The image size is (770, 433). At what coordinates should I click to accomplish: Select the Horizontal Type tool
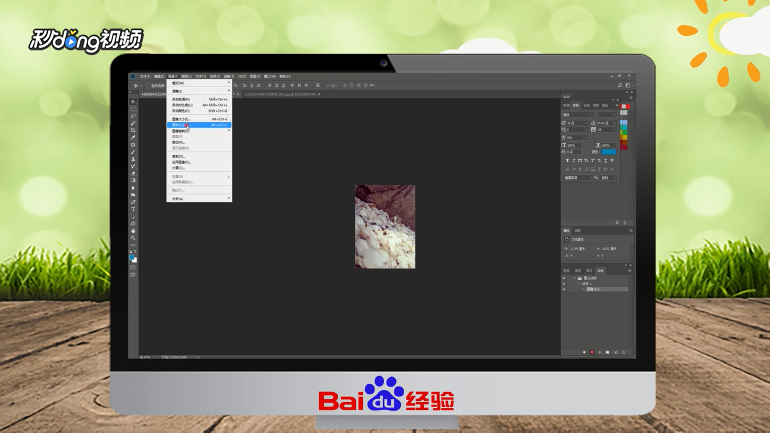133,209
